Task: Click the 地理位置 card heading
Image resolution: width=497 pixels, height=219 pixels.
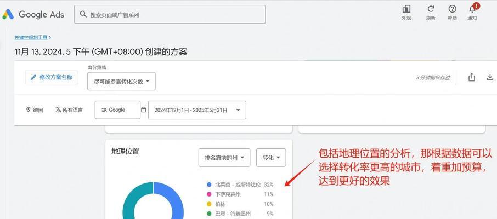Action: coord(125,151)
